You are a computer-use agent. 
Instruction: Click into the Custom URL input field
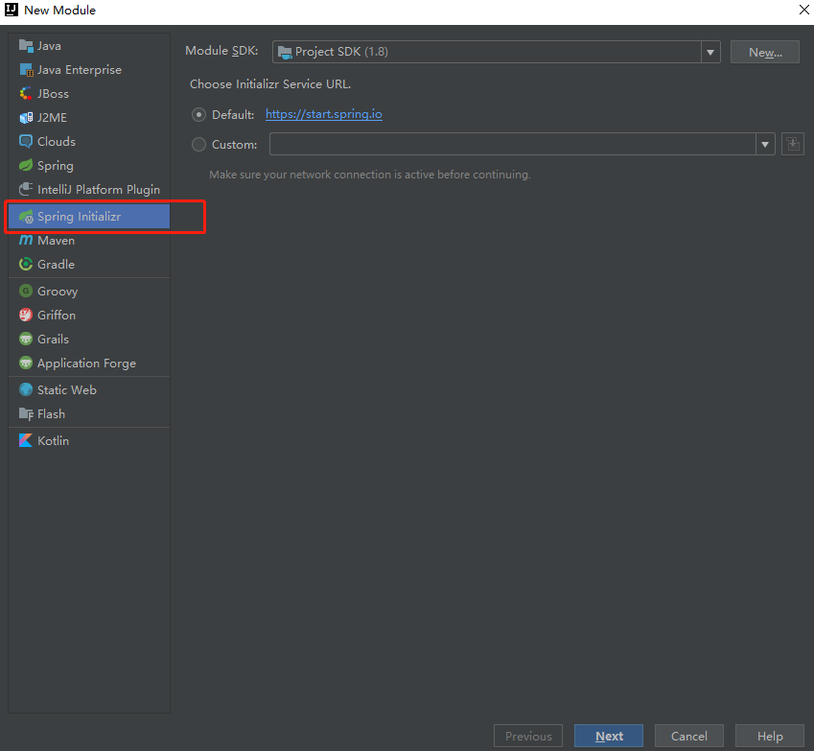[x=512, y=145]
